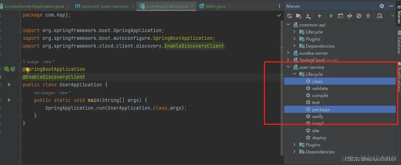Collapse Lifecycle under user-service
Image resolution: width=401 pixels, height=165 pixels.
294,74
